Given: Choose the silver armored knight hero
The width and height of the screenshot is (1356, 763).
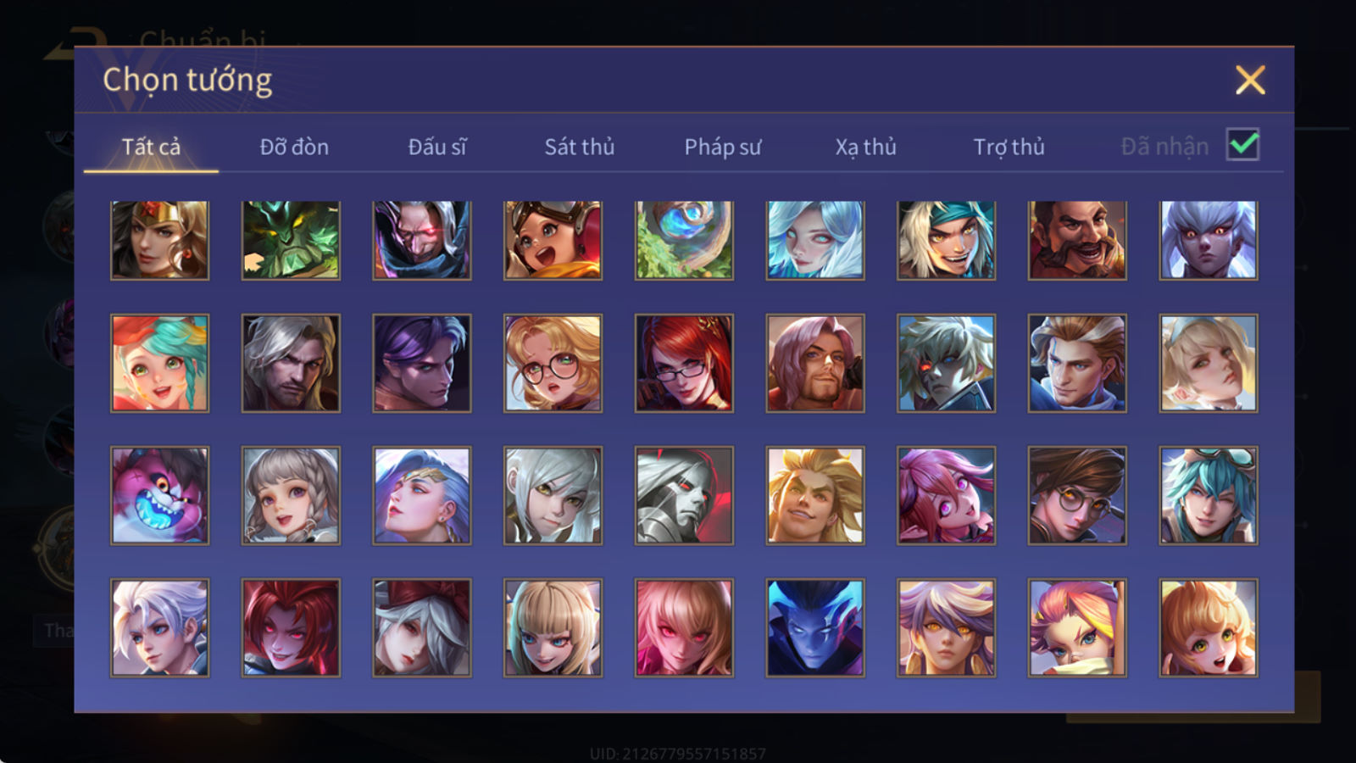Looking at the screenshot, I should click(684, 496).
